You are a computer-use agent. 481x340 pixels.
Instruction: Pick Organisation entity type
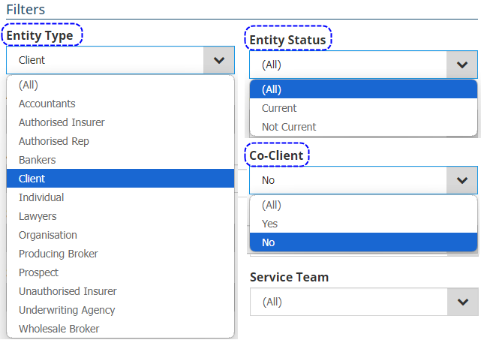point(48,235)
